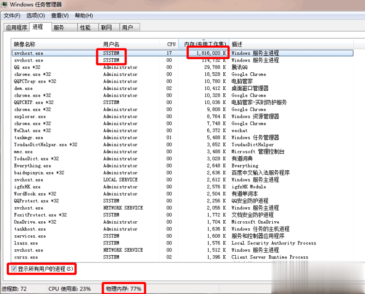
Task: Sort by 用户名 column header
Action: pos(130,44)
